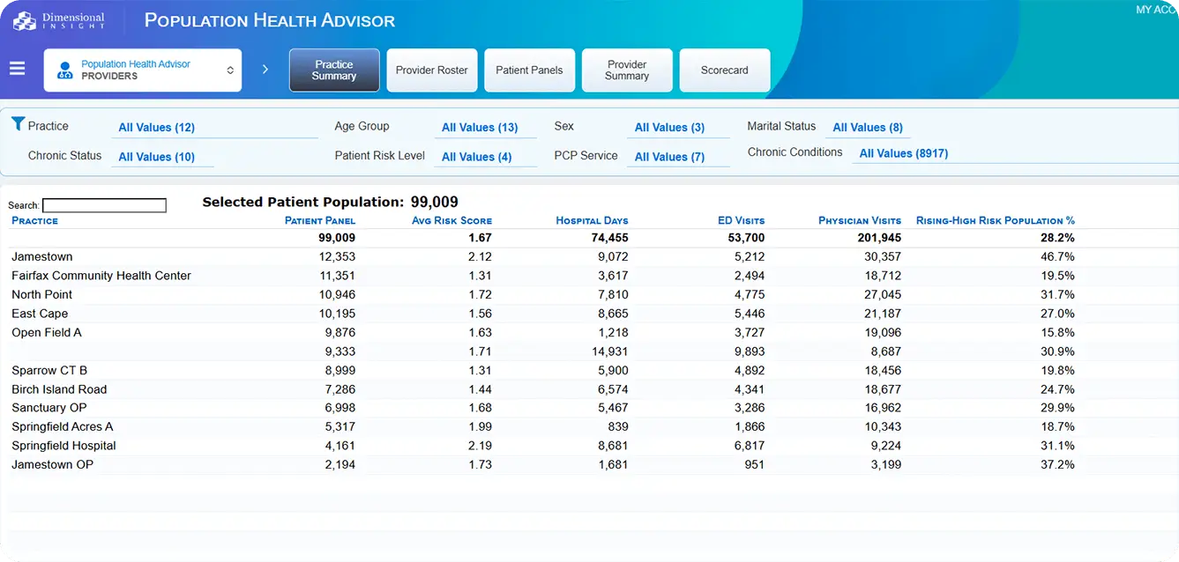Click the filter funnel icon

pyautogui.click(x=18, y=124)
